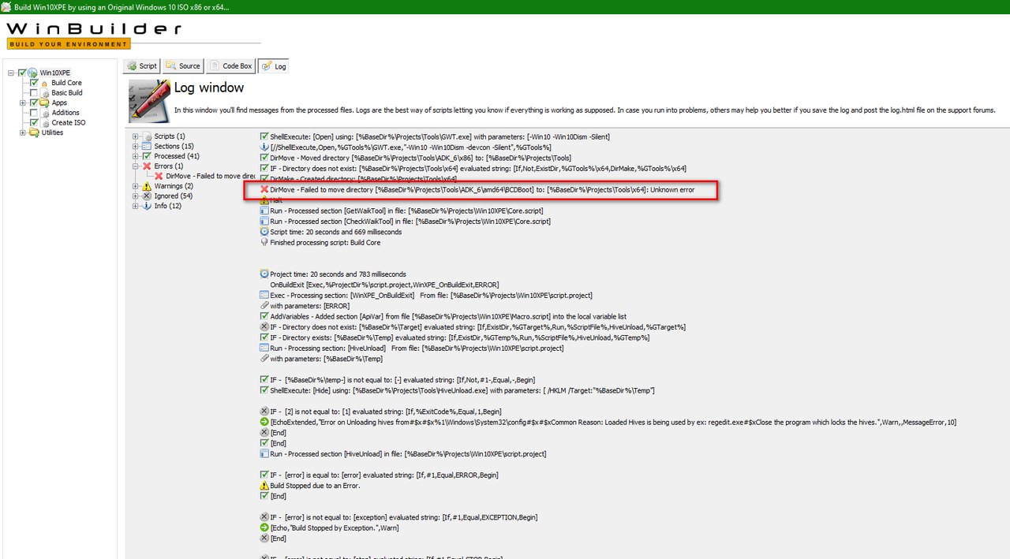This screenshot has height=559, width=1010.
Task: Click the log line 'Project time: 20 seconds and 783 milliseconds'
Action: [337, 274]
